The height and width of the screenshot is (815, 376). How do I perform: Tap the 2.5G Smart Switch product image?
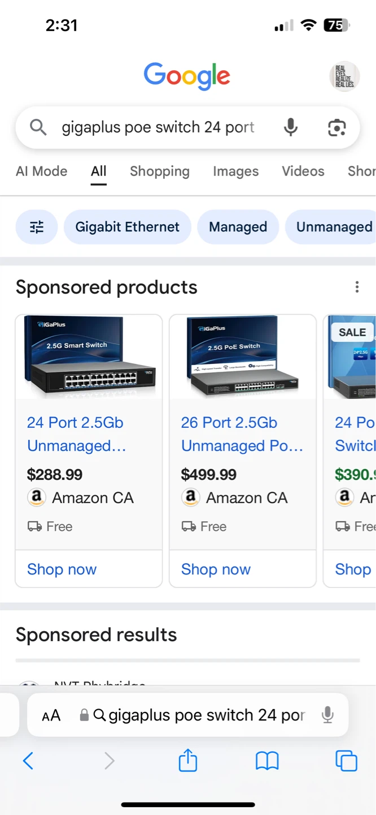(x=89, y=358)
